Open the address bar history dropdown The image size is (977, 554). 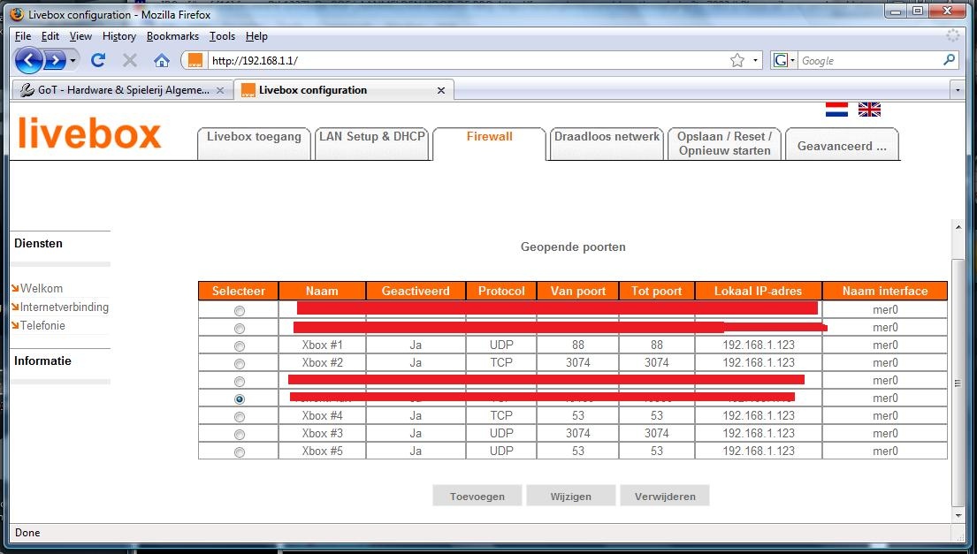(755, 60)
